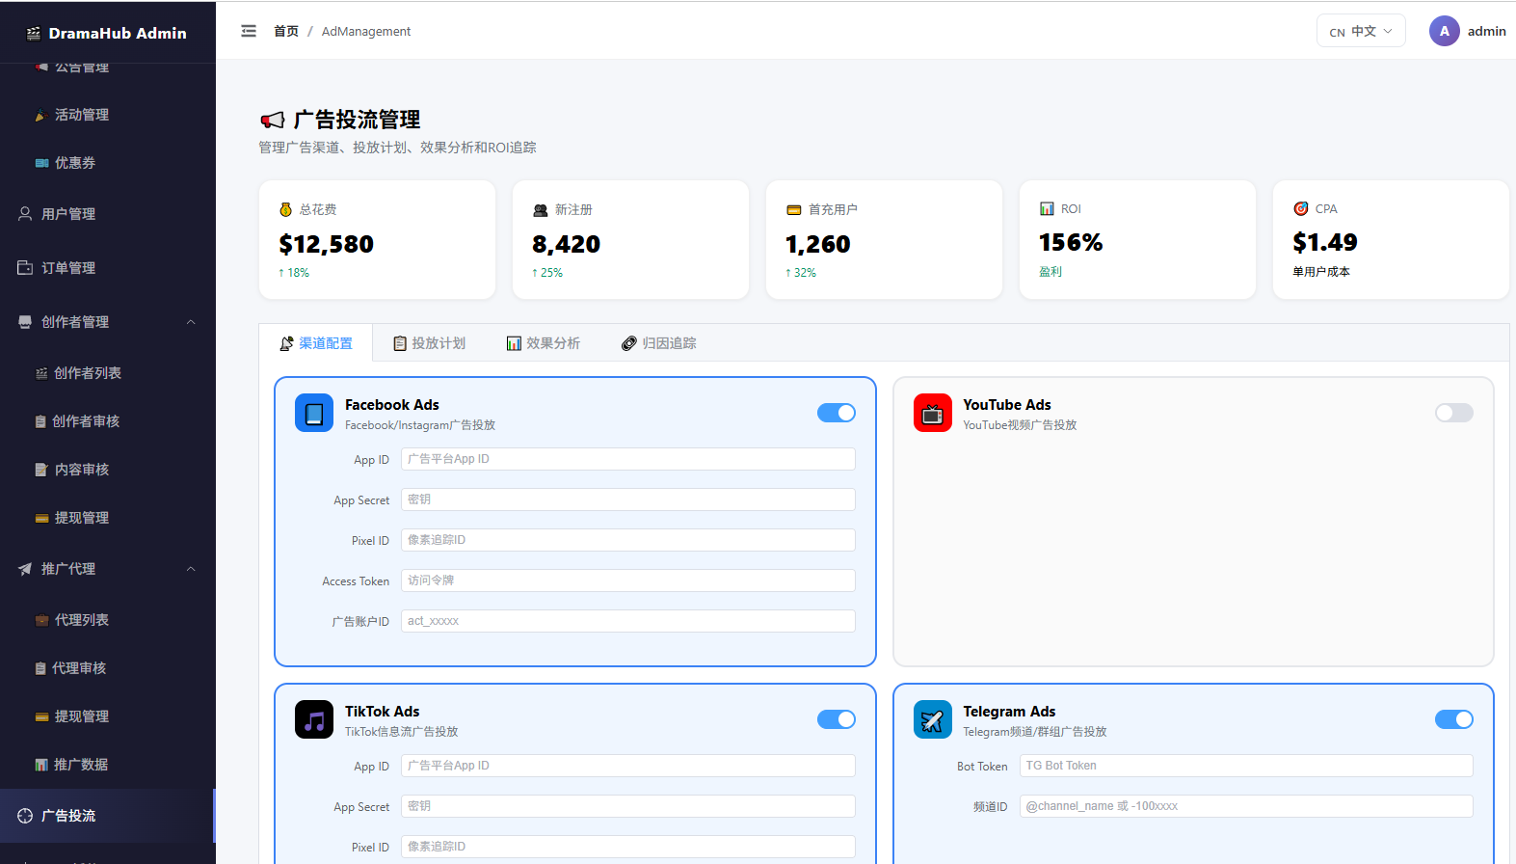Switch off the TikTok Ads toggle

837,719
